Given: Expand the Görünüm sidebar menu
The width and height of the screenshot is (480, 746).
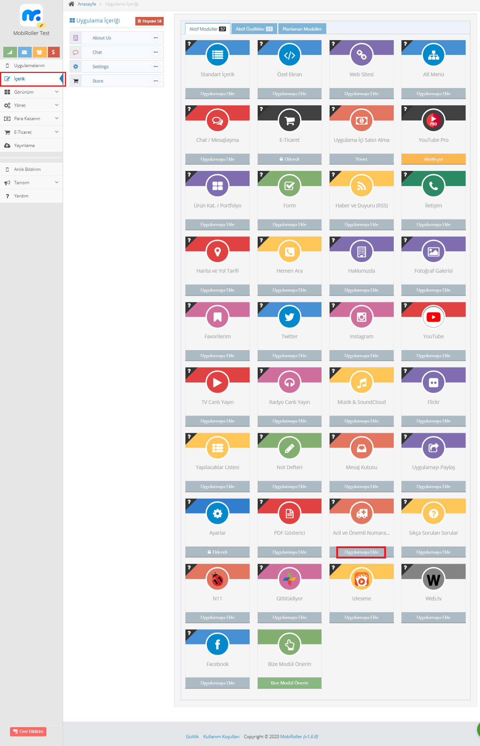Looking at the screenshot, I should click(x=31, y=92).
